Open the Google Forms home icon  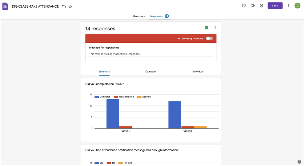pos(5,6)
